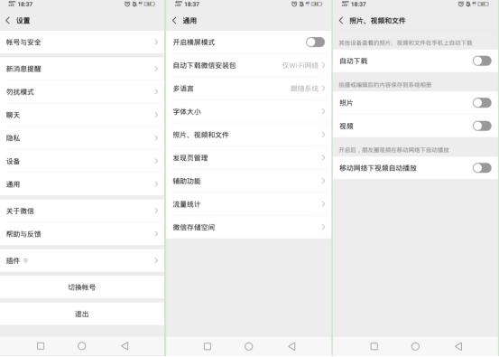Screen dimensions: 499x357
Task: Tap the triangle back button in 设置 screen
Action: [125, 346]
